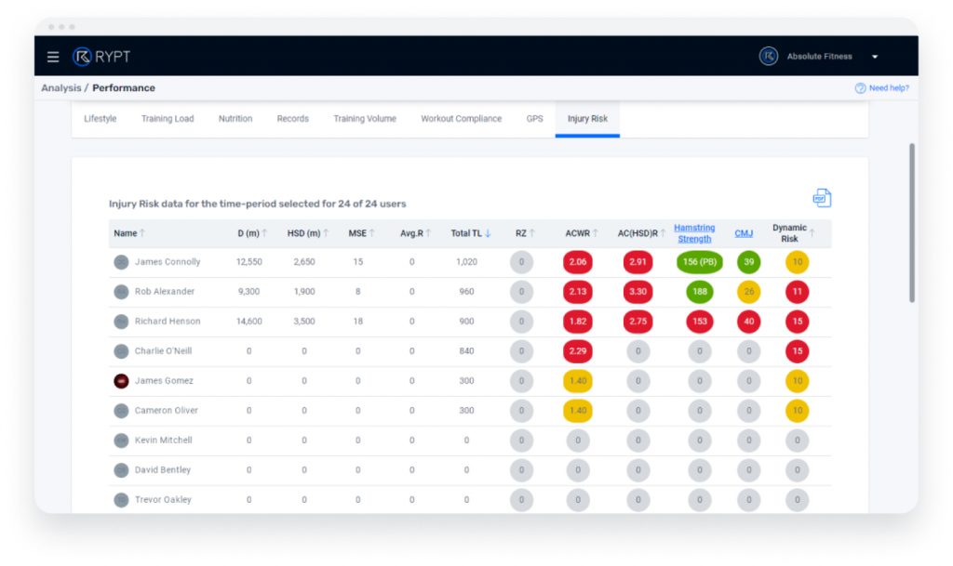The image size is (953, 566).
Task: Click Rob Alexander HSD 1,900 value
Action: click(x=304, y=292)
